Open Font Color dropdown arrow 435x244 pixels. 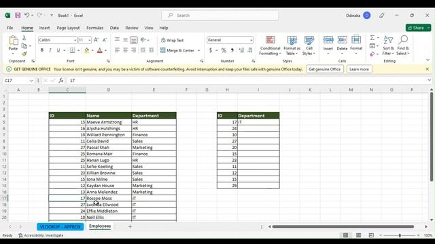(105, 51)
